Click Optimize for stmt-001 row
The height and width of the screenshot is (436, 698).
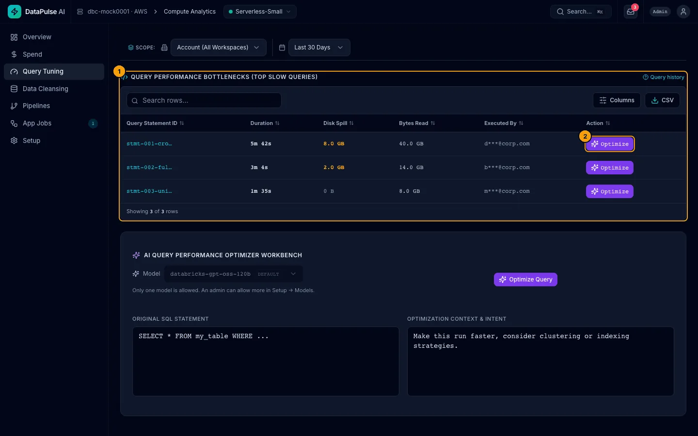coord(610,144)
